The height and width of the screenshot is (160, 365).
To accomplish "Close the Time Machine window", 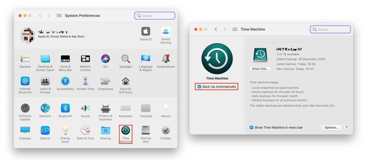I will tap(196, 29).
